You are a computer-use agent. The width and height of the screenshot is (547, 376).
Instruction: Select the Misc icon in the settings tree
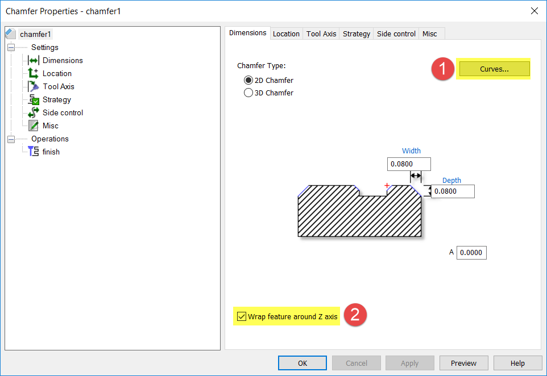(32, 126)
